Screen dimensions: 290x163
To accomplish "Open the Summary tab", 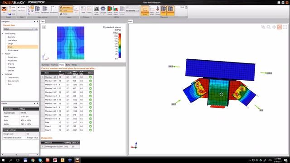I will click(x=45, y=65).
